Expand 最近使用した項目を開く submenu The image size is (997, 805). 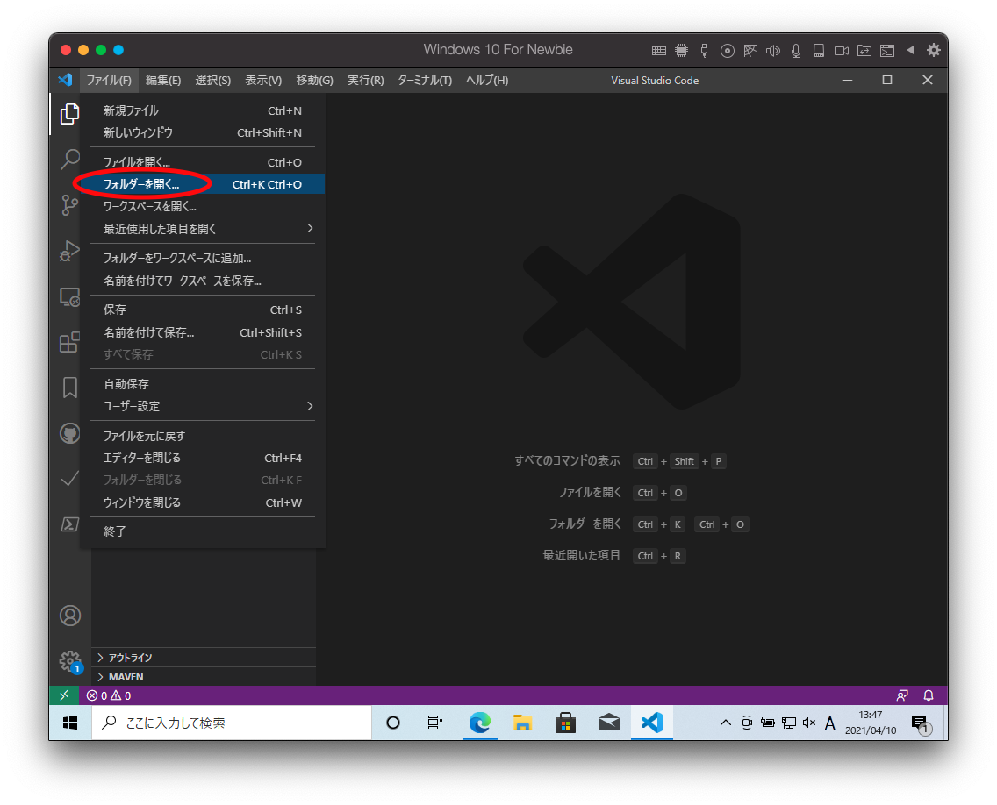coord(202,229)
